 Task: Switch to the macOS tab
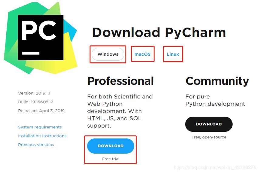pyautogui.click(x=142, y=54)
